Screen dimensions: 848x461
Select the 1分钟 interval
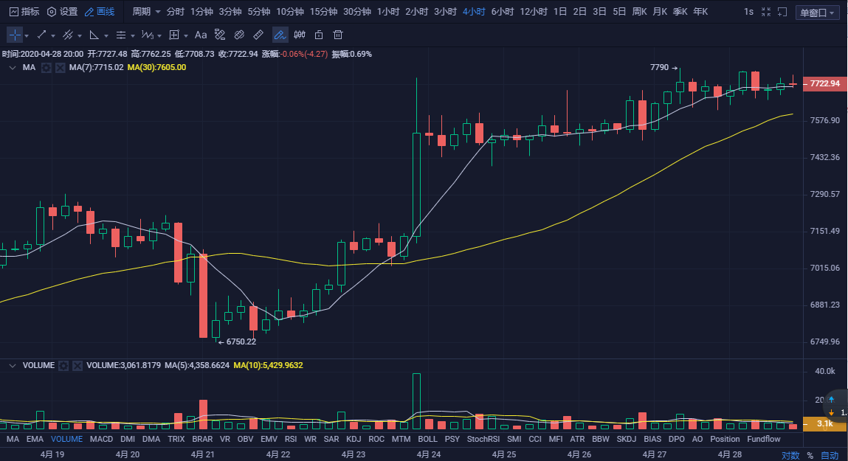[x=201, y=11]
